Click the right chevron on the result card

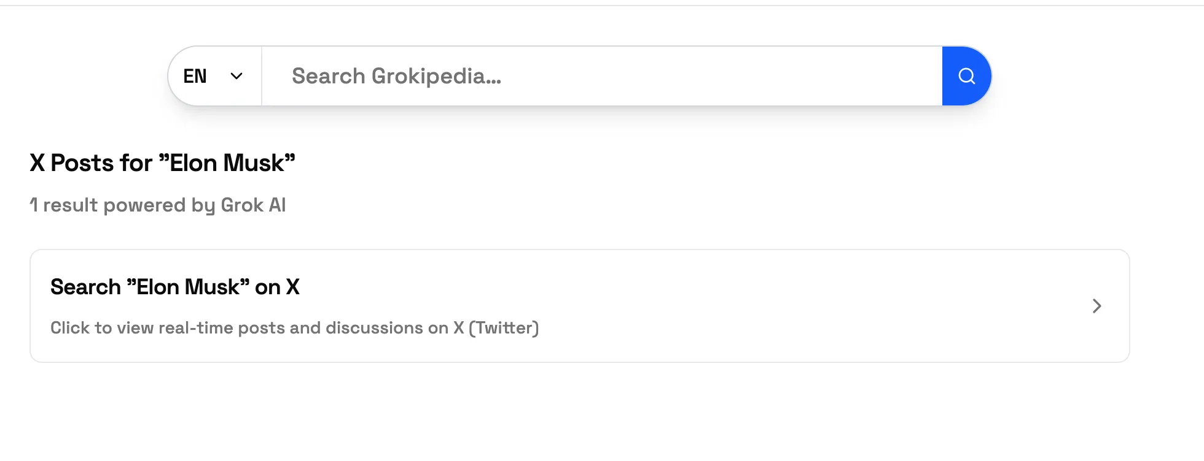(1096, 306)
